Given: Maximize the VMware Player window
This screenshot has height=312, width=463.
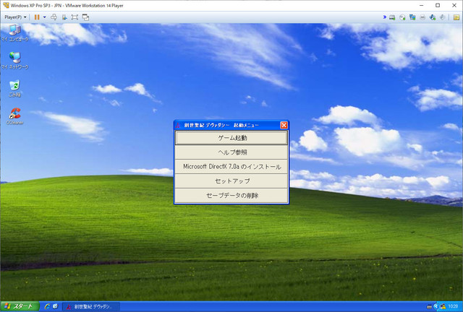Looking at the screenshot, I should (438, 5).
